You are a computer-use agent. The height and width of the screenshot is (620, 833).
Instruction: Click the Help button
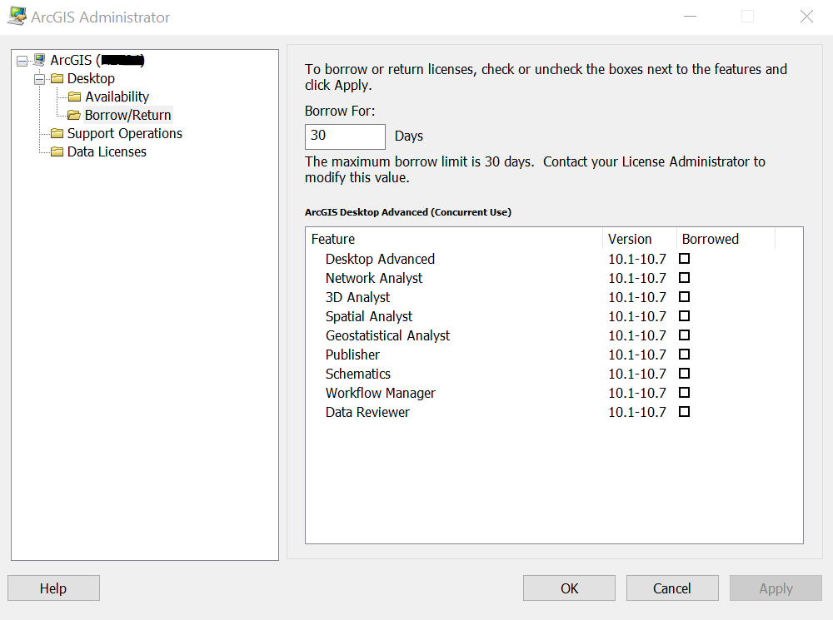click(53, 588)
